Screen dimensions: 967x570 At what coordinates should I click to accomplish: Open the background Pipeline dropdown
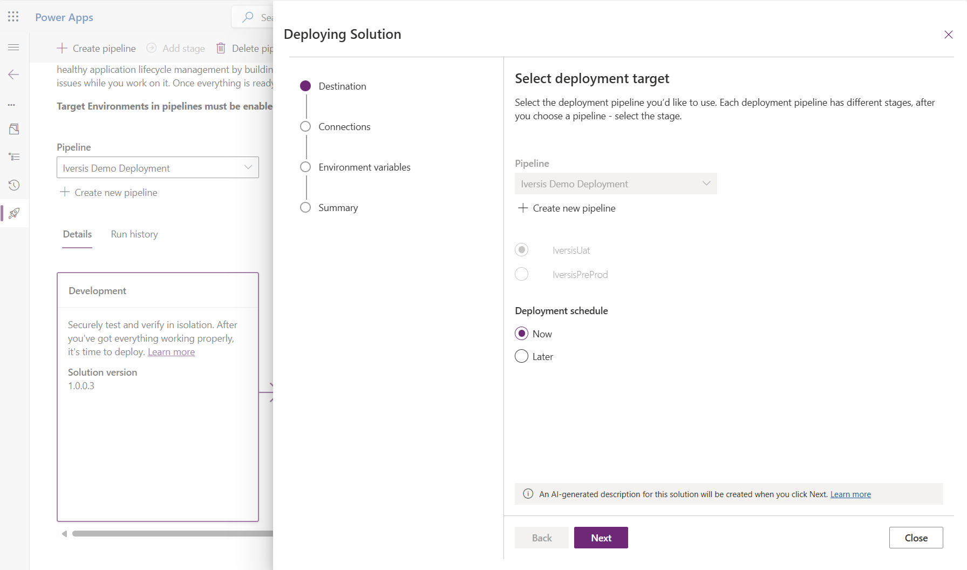[158, 167]
